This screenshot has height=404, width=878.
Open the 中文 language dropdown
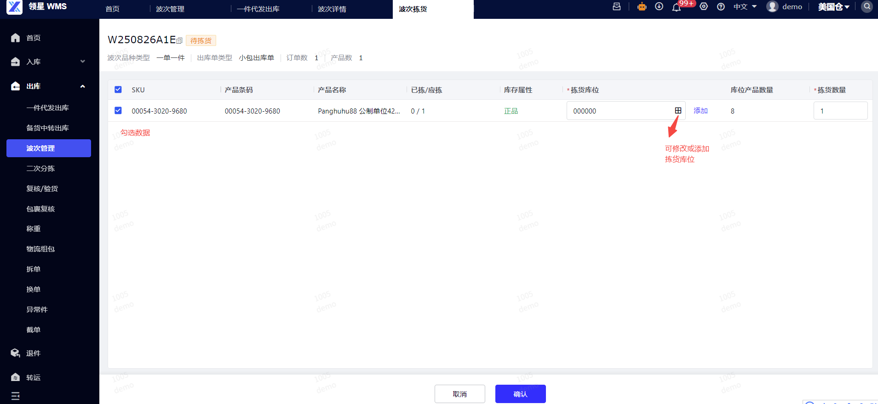click(745, 6)
